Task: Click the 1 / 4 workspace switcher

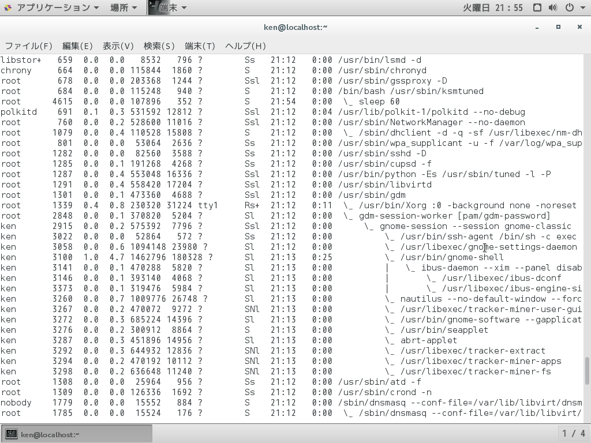Action: tap(574, 434)
